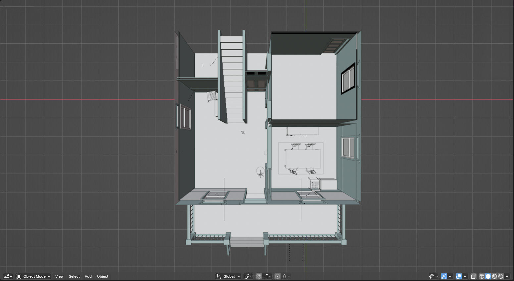
Task: Switch to material preview shading
Action: coord(494,276)
